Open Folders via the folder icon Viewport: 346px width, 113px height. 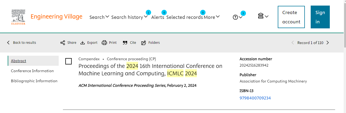pyautogui.click(x=144, y=43)
